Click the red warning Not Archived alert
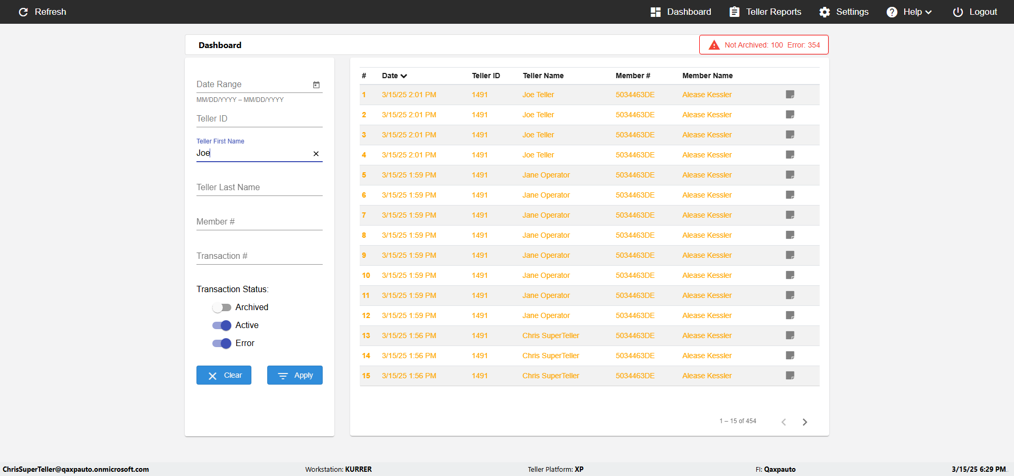Screen dimensions: 1014x476 click(764, 45)
